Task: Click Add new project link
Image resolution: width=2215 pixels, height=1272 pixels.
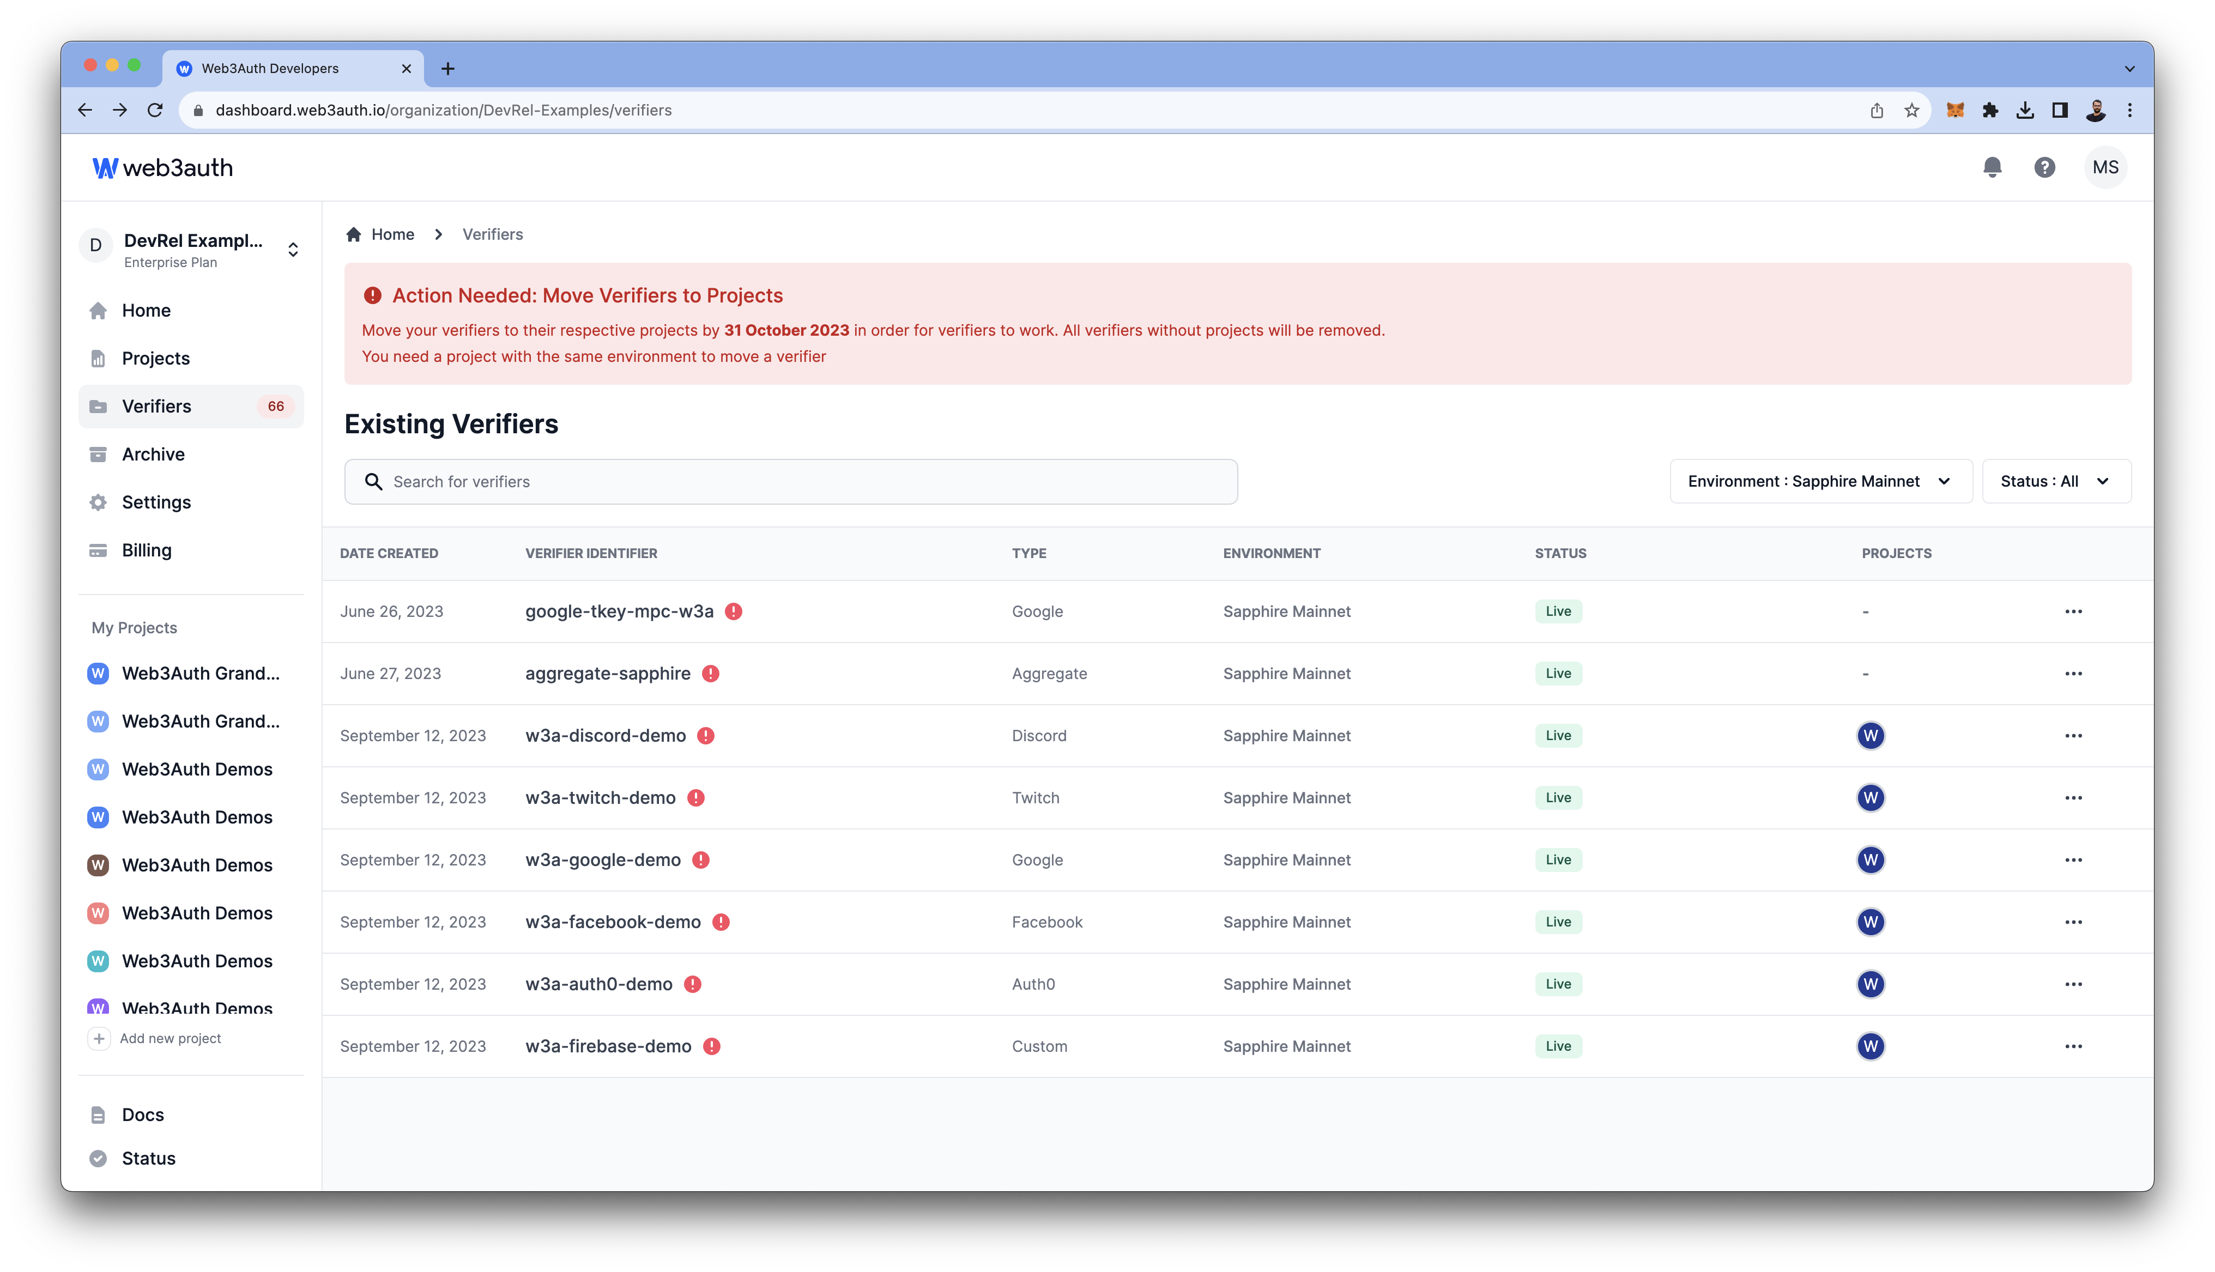Action: pos(170,1038)
